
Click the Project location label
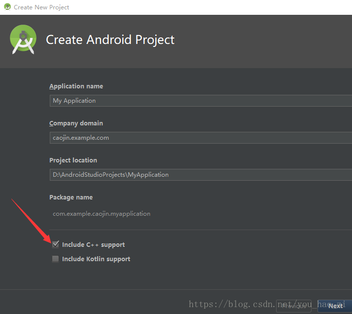(x=73, y=160)
